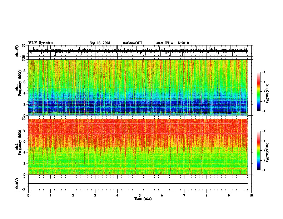The image size is (283, 219).
Task: Click the "Time (min)" axis title
Action: [x=143, y=199]
